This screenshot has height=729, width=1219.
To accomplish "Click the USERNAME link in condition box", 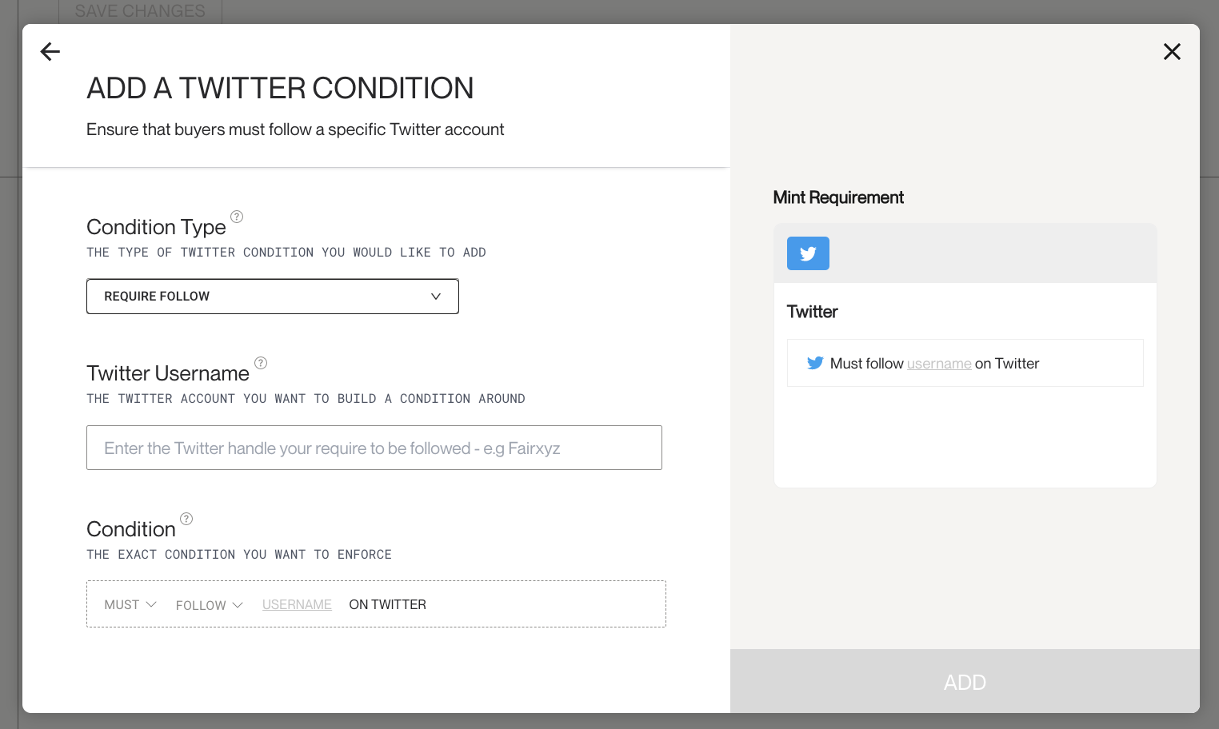I will tap(297, 605).
